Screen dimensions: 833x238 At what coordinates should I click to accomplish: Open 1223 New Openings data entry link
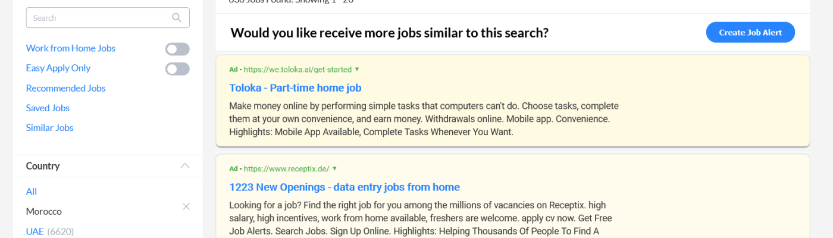[345, 187]
